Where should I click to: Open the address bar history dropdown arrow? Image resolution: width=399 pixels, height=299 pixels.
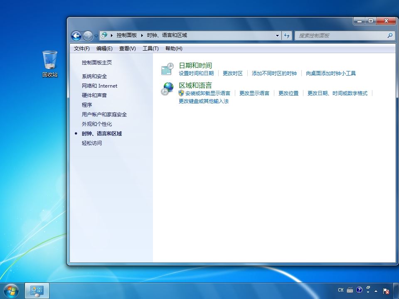(277, 36)
